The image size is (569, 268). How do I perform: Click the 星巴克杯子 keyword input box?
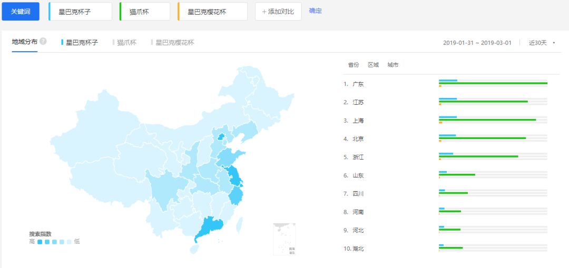(x=80, y=12)
